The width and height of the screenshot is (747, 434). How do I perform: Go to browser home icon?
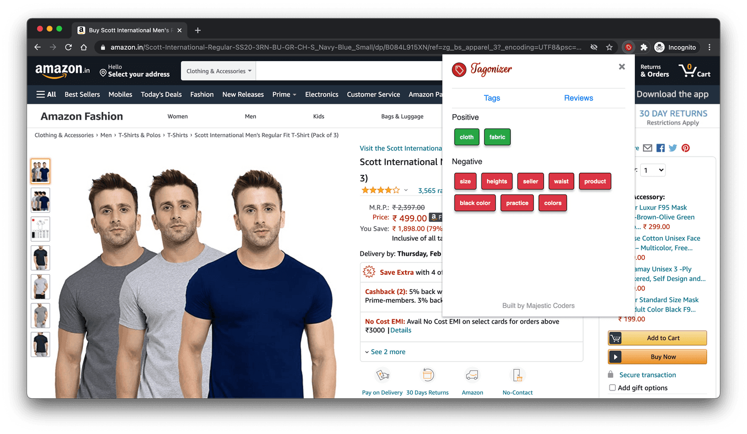point(84,47)
